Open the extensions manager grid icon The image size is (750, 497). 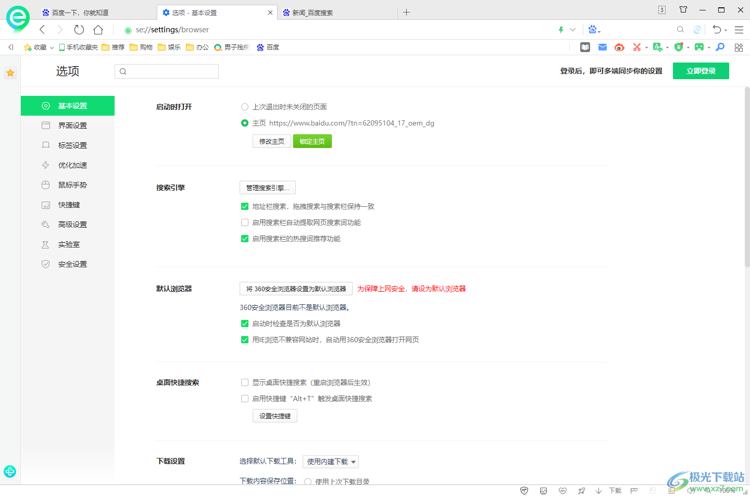[739, 47]
